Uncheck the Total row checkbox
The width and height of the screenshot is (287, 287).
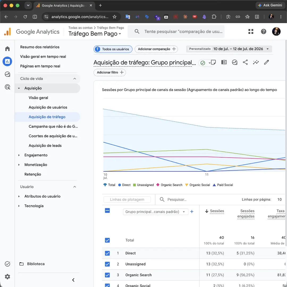107,240
